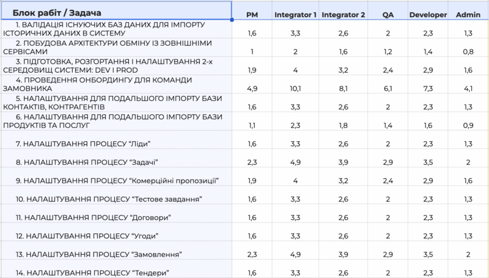Click Integrator 2 value 3,9 in 'Замовлення' row

[343, 254]
